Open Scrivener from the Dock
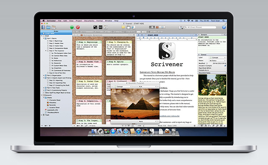The height and width of the screenshot is (165, 268). [x=151, y=131]
